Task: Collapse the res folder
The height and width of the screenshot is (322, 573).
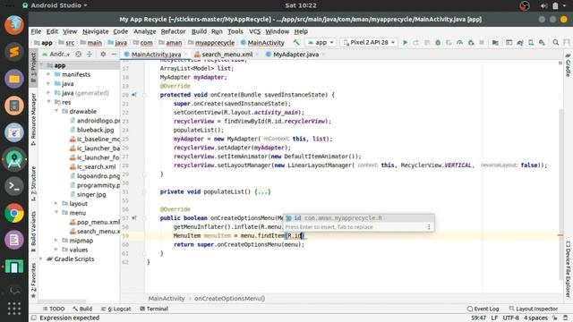Action: coord(48,102)
